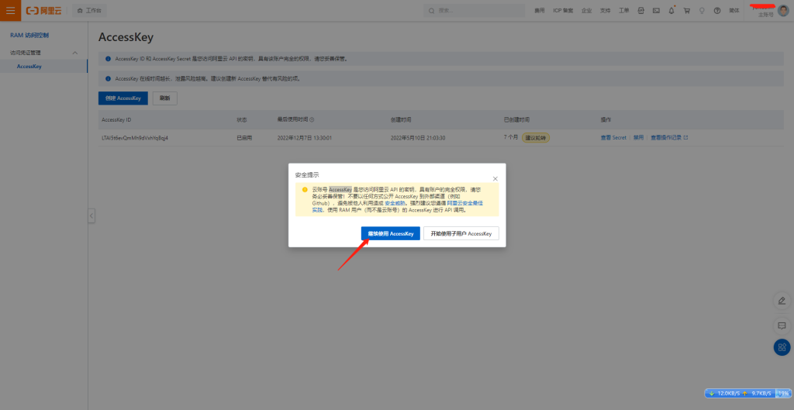Screen dimensions: 794x410
Task: Click the 查看 Secret link
Action: pyautogui.click(x=613, y=138)
